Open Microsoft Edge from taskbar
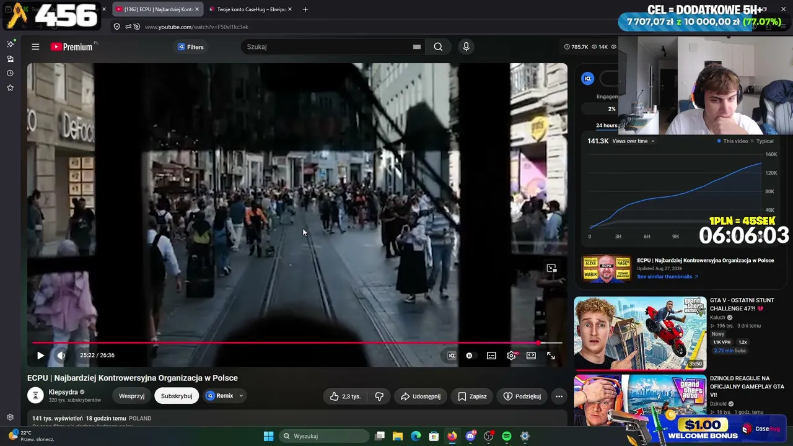The height and width of the screenshot is (446, 793). (x=416, y=436)
